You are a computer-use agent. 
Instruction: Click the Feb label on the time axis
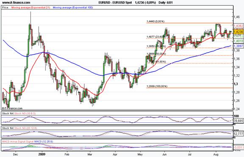tap(67, 154)
